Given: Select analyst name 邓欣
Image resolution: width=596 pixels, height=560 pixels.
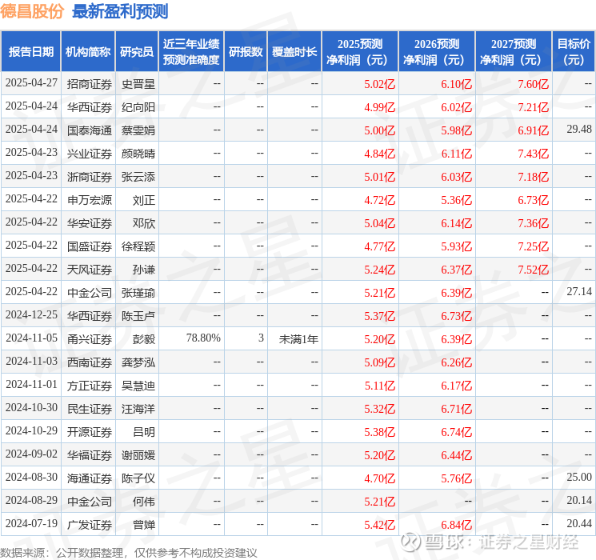Looking at the screenshot, I should 144,223.
